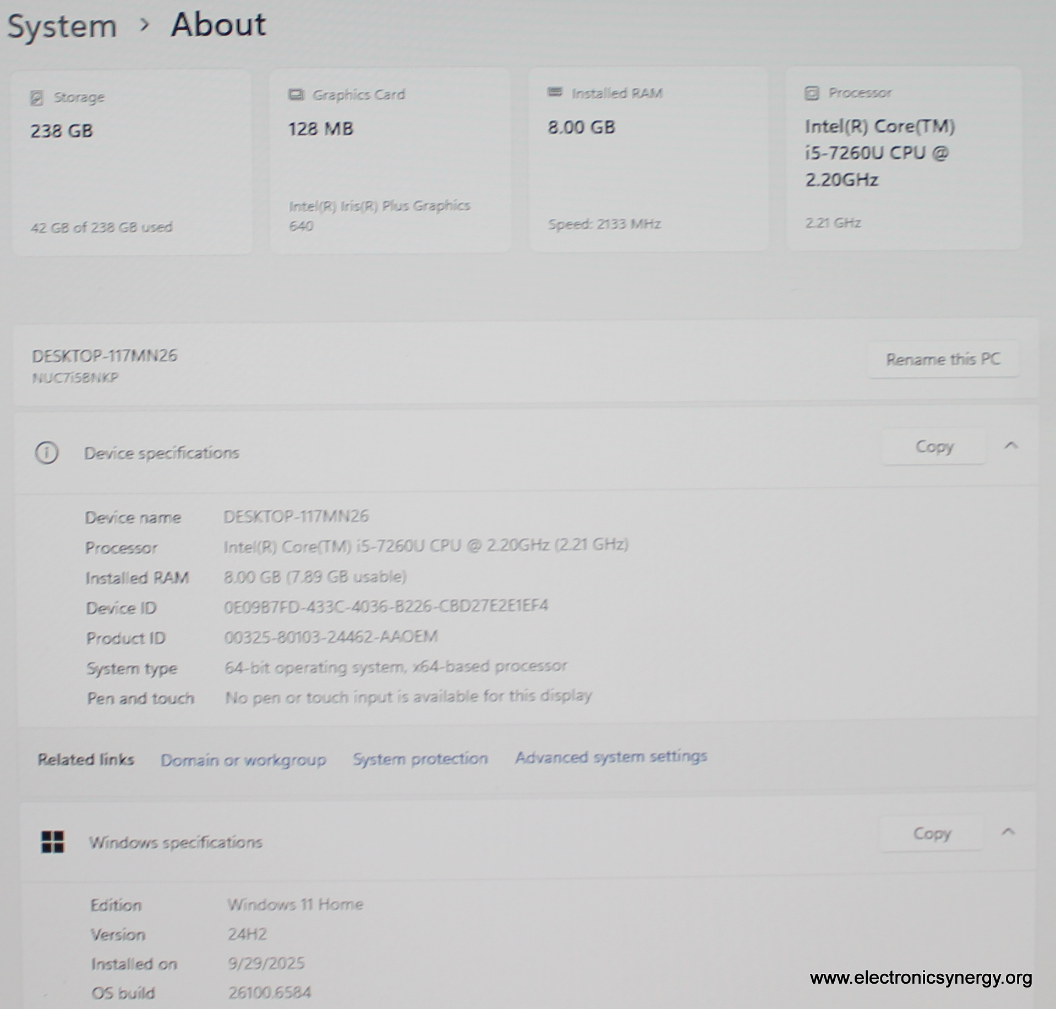Go back to System breadcrumb

pos(62,26)
